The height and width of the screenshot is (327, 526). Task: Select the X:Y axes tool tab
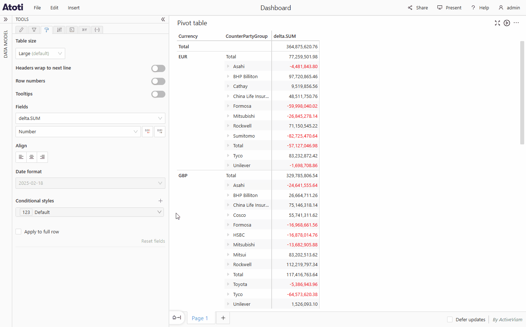[84, 30]
